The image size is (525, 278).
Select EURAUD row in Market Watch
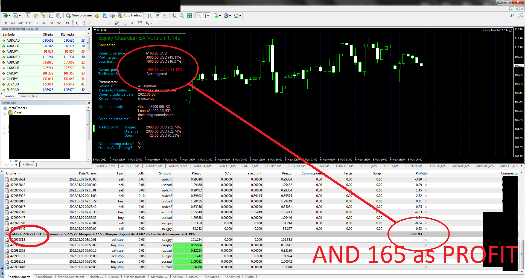click(44, 84)
